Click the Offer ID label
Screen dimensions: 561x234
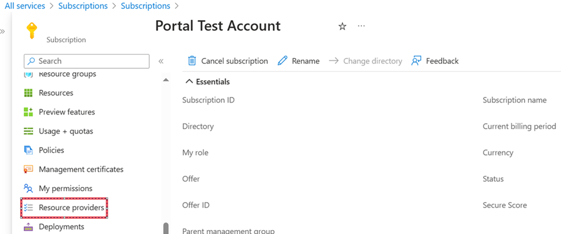(196, 205)
